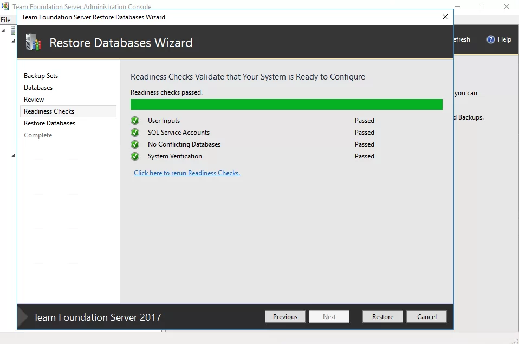The image size is (519, 344).
Task: Select the Restore Databases step in the sidebar
Action: (49, 123)
